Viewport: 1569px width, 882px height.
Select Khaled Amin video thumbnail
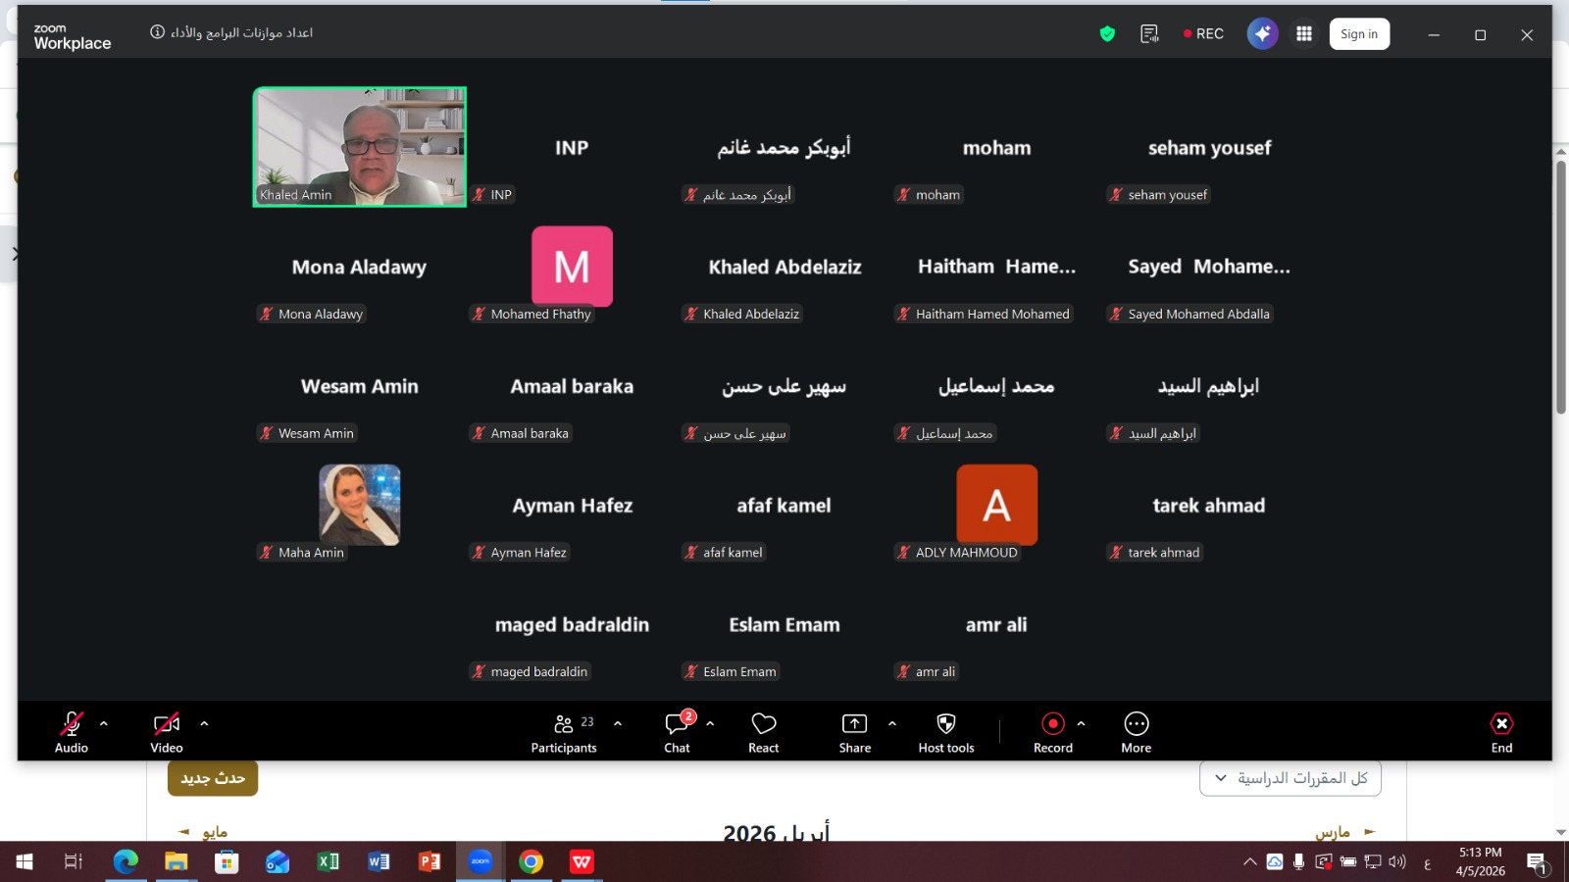[360, 147]
